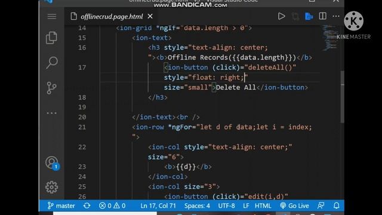
Task: Open the notifications bell
Action: (337, 205)
